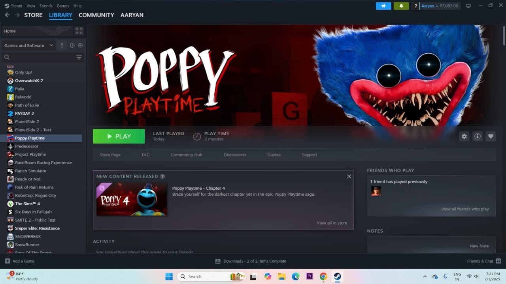Open the manage game gear icon
506x284 pixels.
pos(464,136)
